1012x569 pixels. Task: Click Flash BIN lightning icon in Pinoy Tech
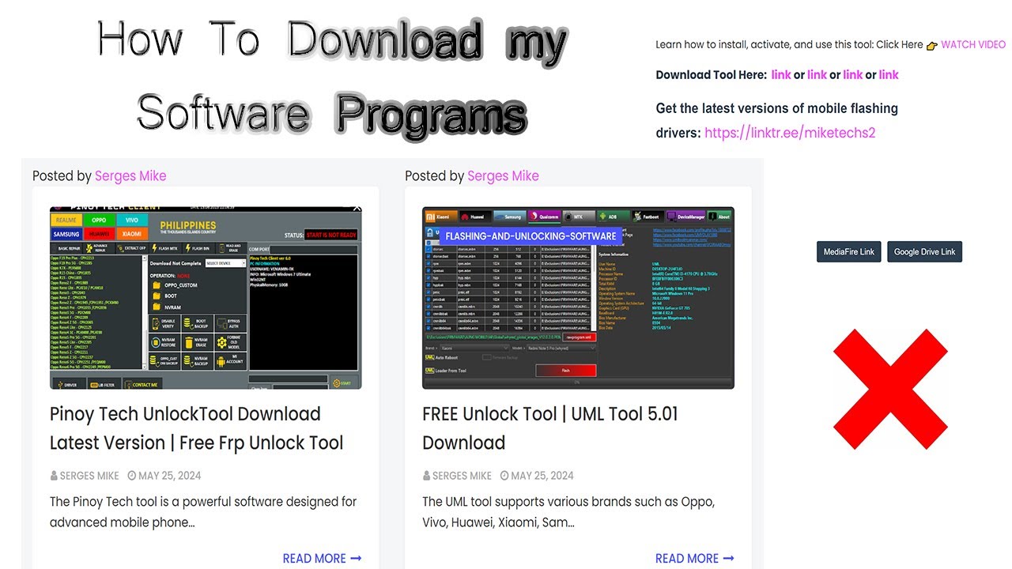[x=187, y=248]
